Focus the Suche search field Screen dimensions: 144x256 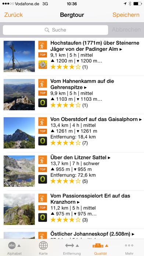pos(55,30)
